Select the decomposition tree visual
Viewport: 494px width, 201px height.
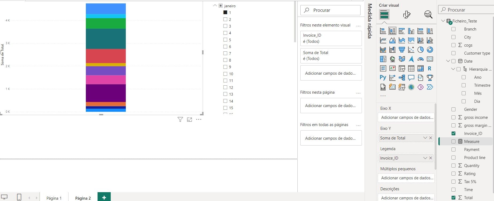coord(402,78)
